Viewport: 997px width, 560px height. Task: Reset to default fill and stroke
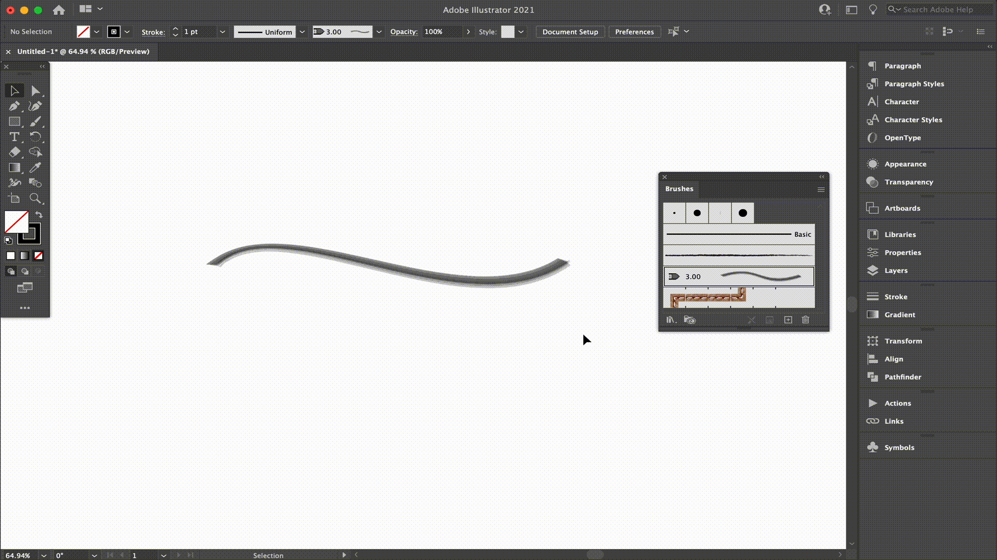[x=8, y=240]
